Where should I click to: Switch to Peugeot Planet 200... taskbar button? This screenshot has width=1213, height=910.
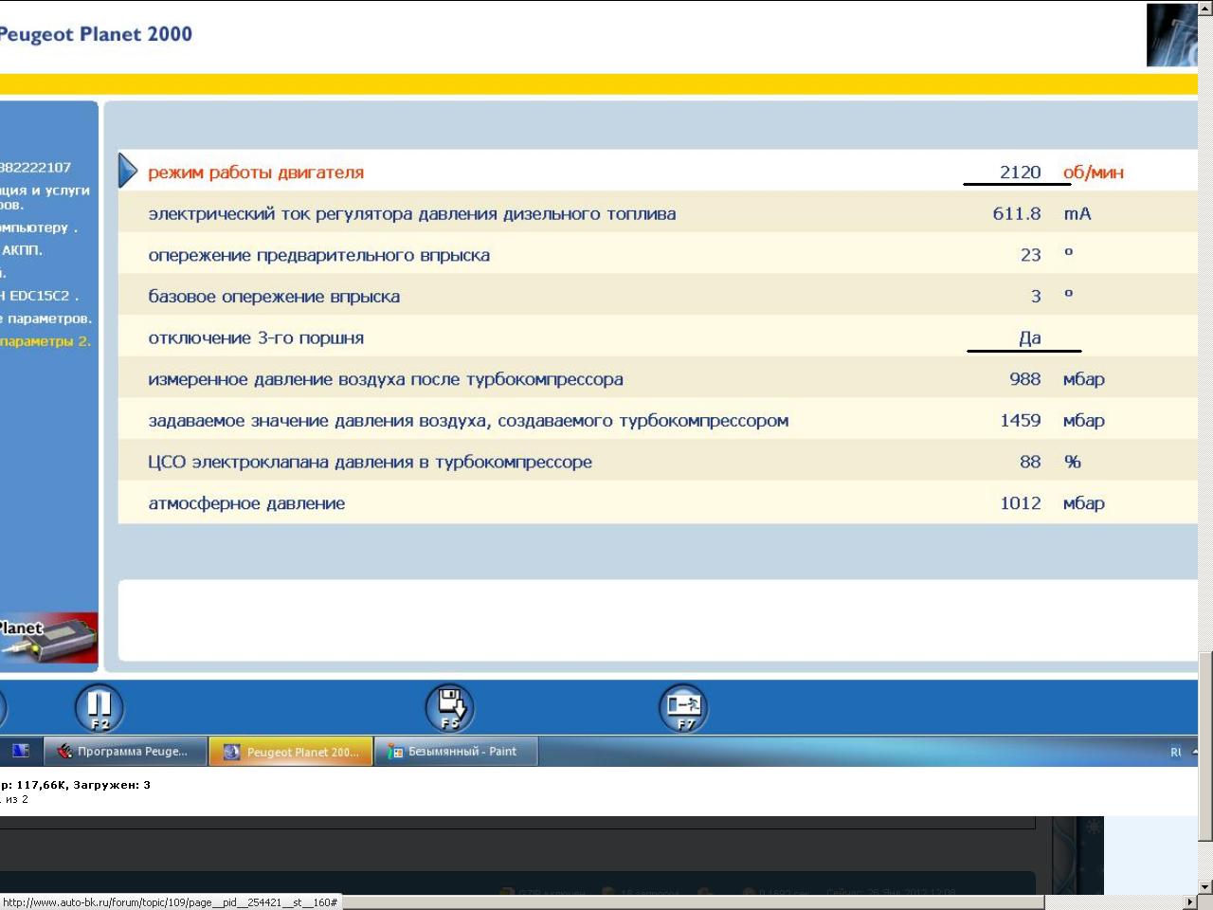pos(291,752)
